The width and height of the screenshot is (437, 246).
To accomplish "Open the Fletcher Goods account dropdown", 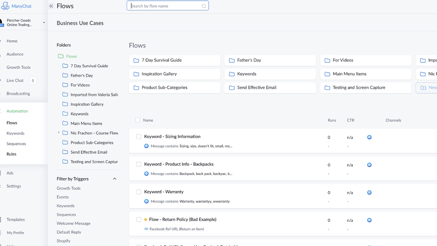I will (44, 23).
